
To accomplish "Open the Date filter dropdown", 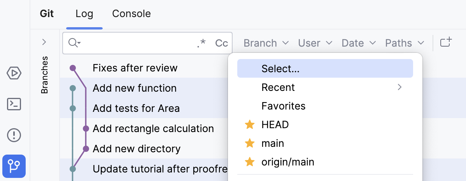I will click(359, 43).
